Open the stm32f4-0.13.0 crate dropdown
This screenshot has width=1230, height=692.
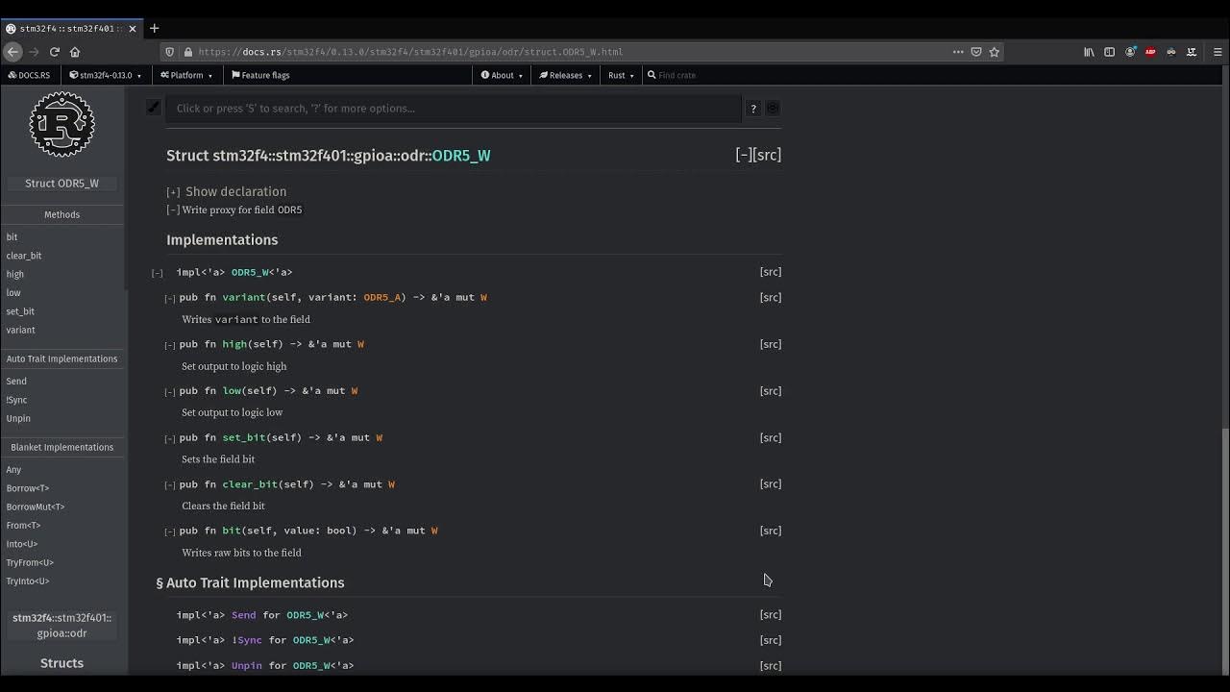[x=105, y=75]
